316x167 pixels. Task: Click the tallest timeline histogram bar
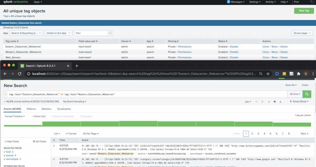(138, 124)
